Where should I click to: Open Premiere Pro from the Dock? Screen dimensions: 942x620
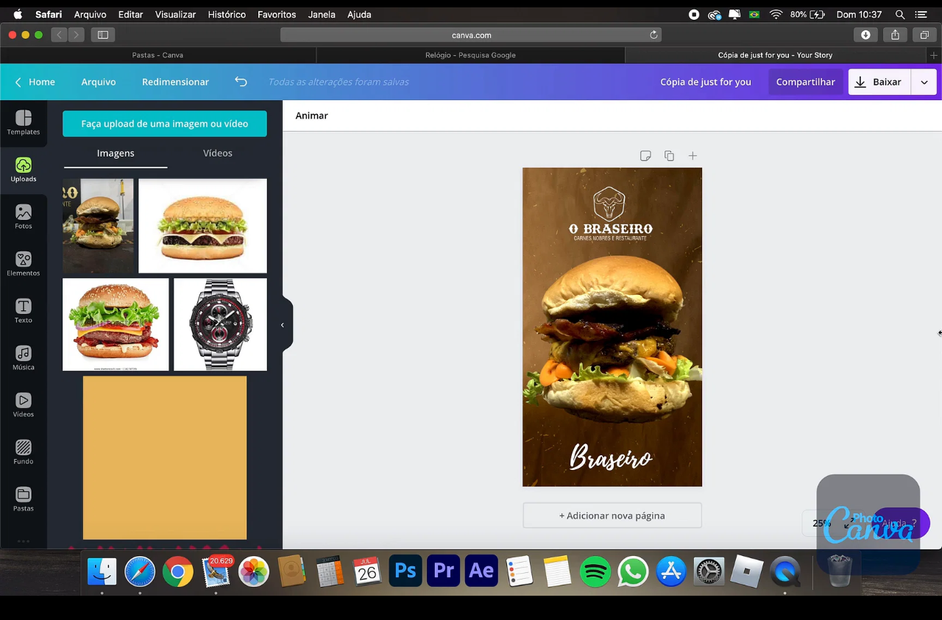pos(444,571)
